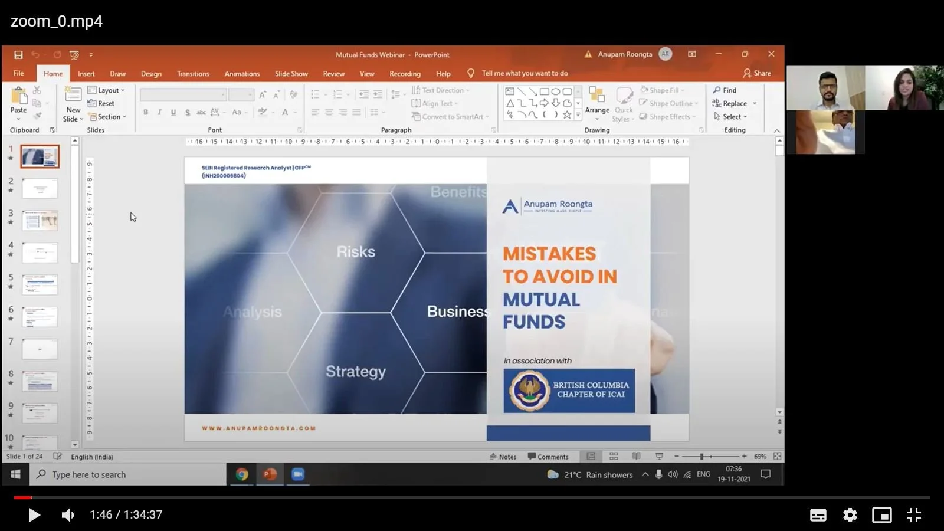Screen dimensions: 944x531
Task: Switch to the Insert tab
Action: 86,74
